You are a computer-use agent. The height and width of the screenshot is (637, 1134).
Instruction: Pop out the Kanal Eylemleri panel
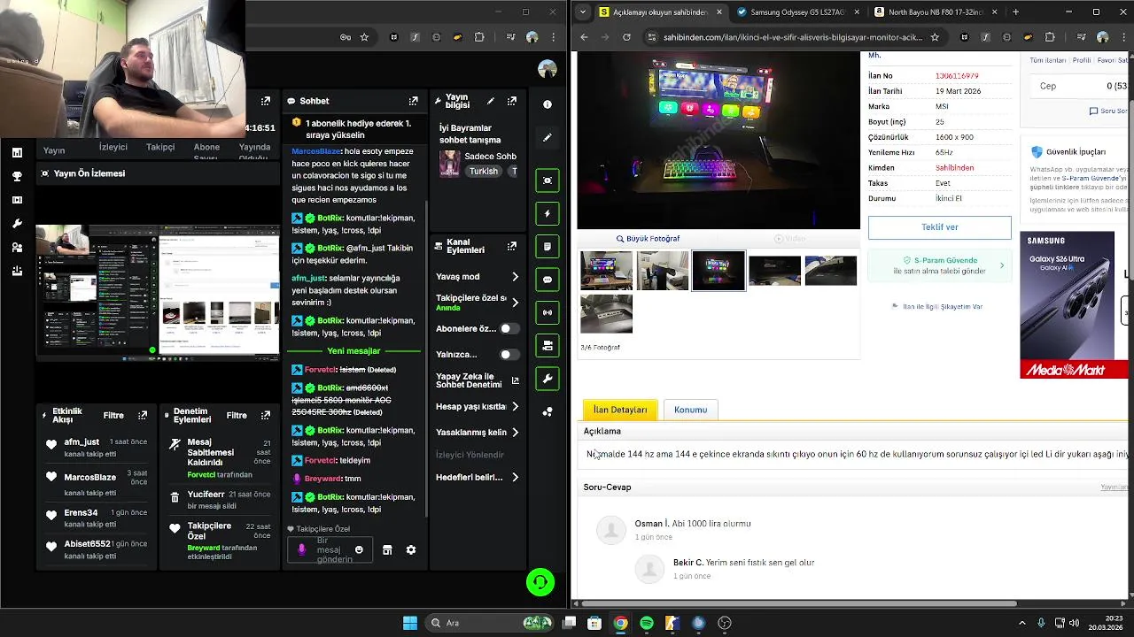pos(511,246)
